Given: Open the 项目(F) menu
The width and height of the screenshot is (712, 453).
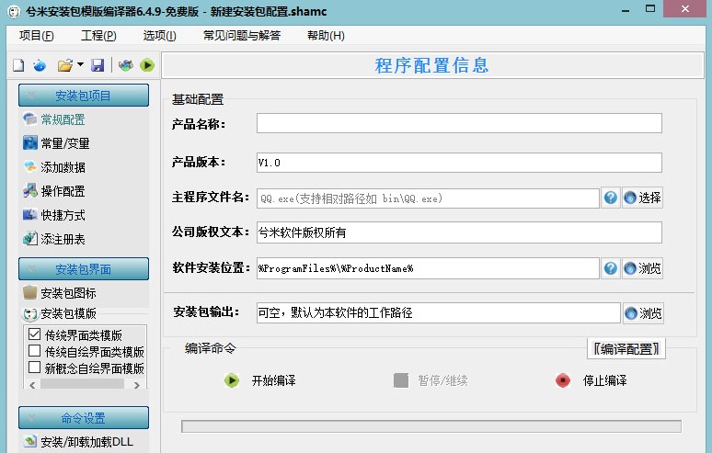Looking at the screenshot, I should [x=36, y=35].
